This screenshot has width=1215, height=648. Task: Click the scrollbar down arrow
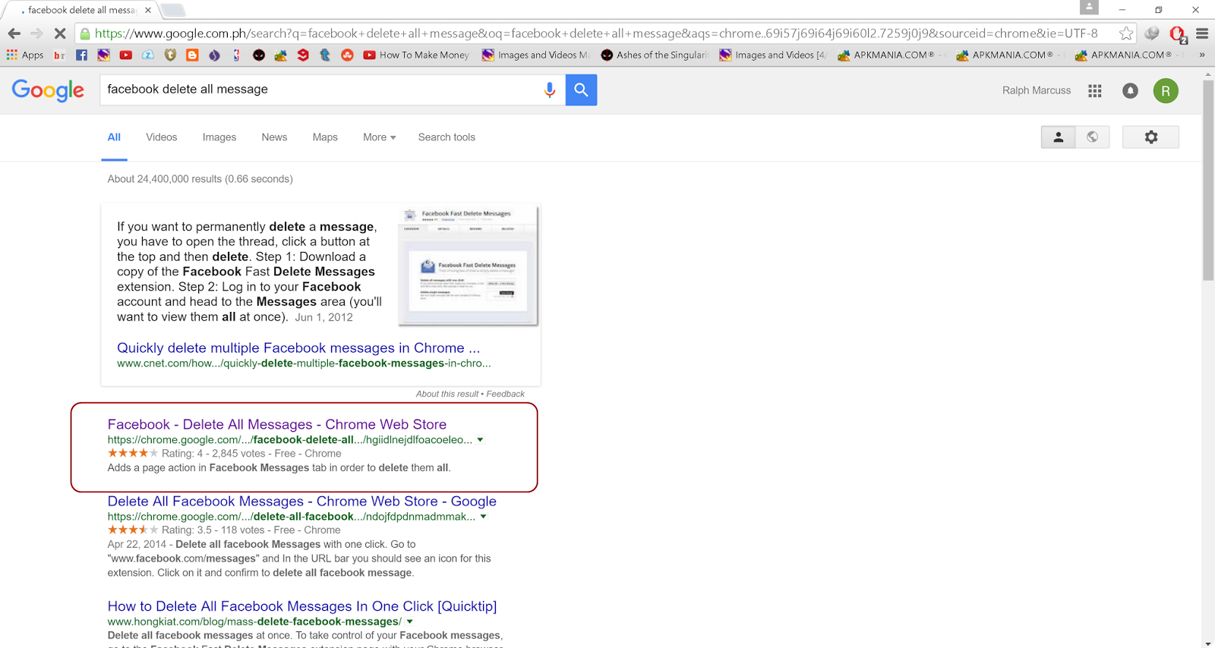coord(1208,643)
